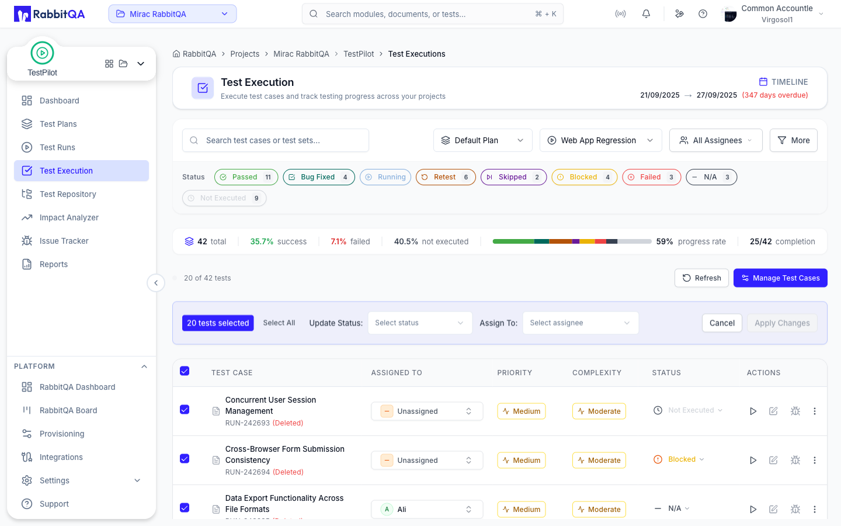The image size is (841, 526).
Task: Click the grid view icon in TestPilot card
Action: [109, 64]
